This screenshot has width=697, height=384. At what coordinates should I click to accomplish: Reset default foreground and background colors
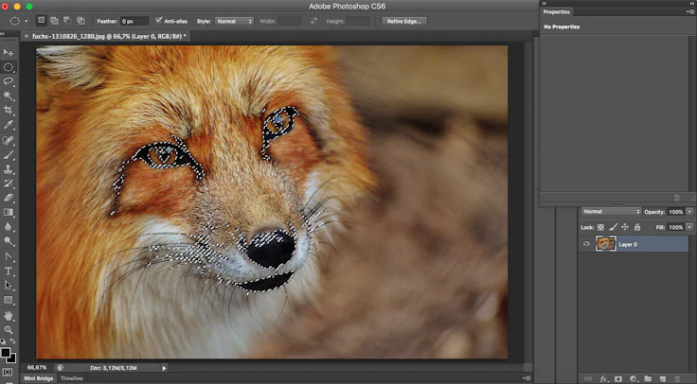(x=3, y=341)
